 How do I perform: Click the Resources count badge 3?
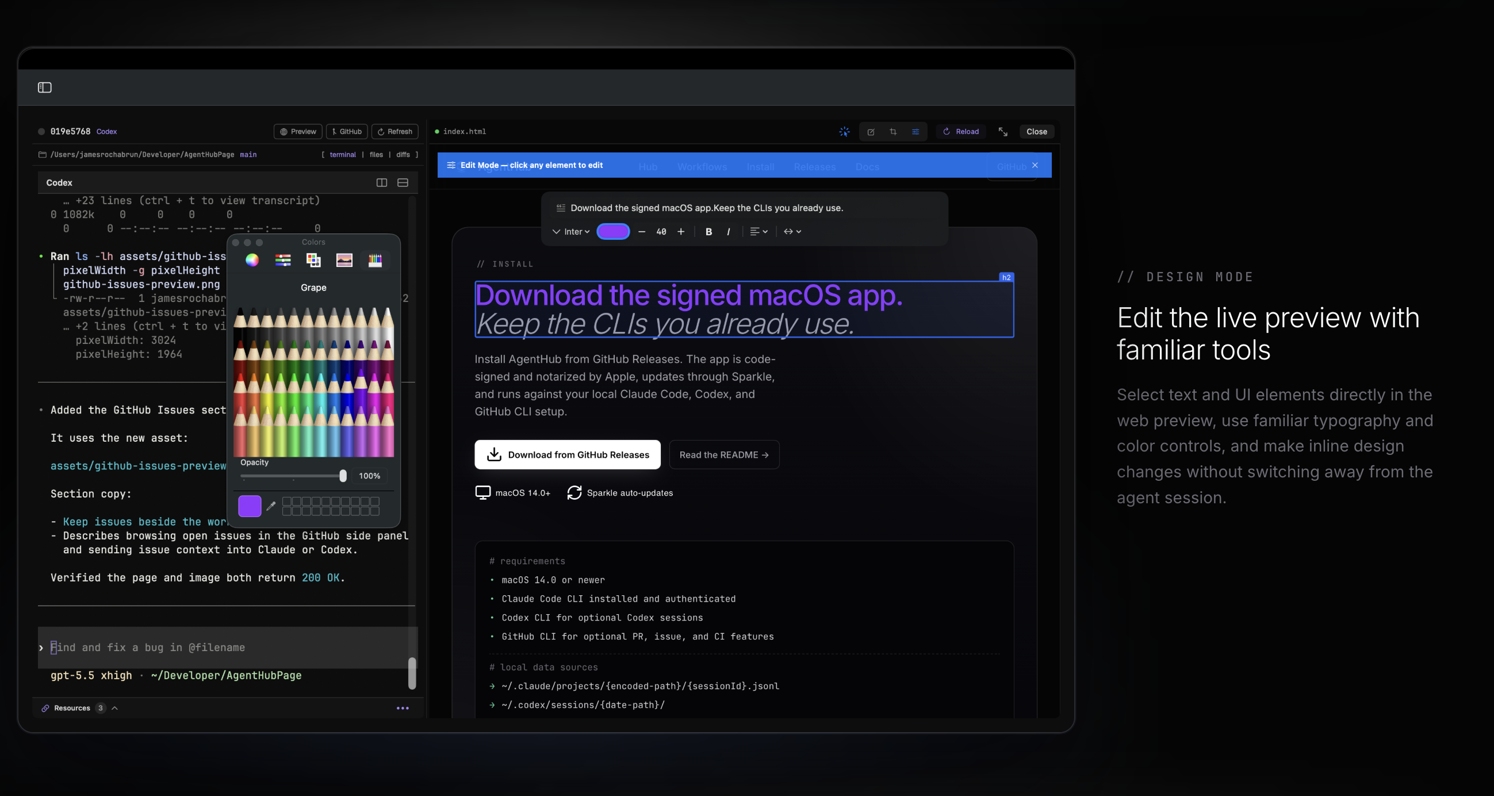pos(100,708)
